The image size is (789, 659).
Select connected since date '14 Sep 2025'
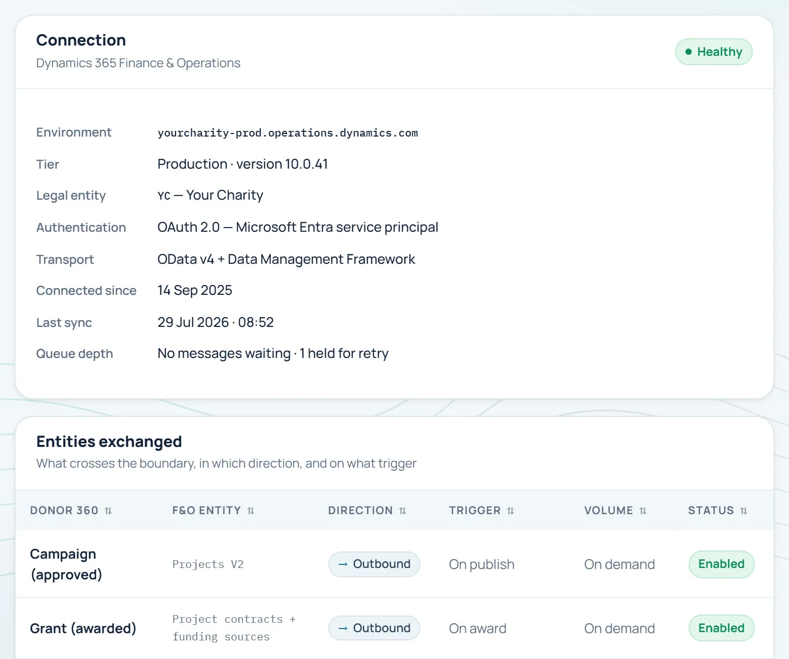click(x=195, y=290)
